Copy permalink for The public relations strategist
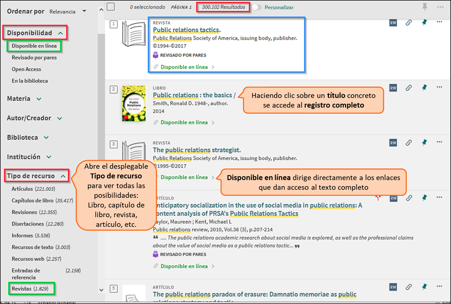The width and height of the screenshot is (451, 304). 409,142
